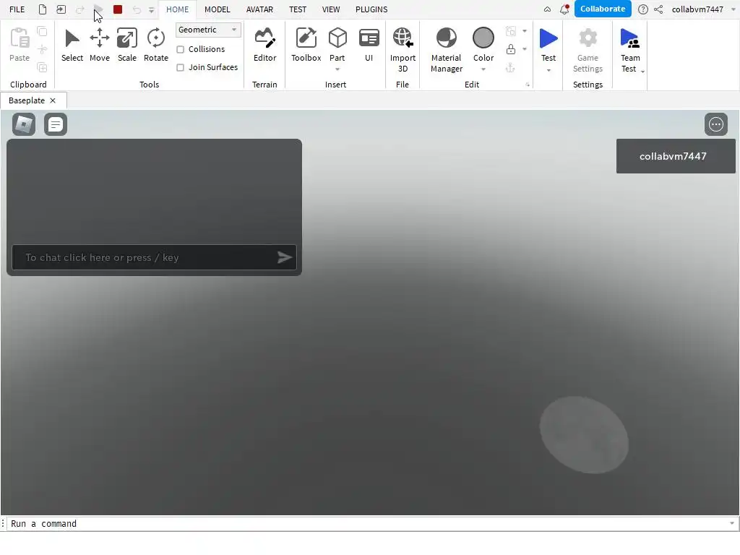740x555 pixels.
Task: Open the AVATAR ribbon tab
Action: point(259,9)
